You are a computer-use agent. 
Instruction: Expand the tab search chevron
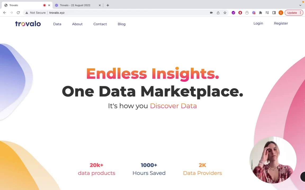300,5
